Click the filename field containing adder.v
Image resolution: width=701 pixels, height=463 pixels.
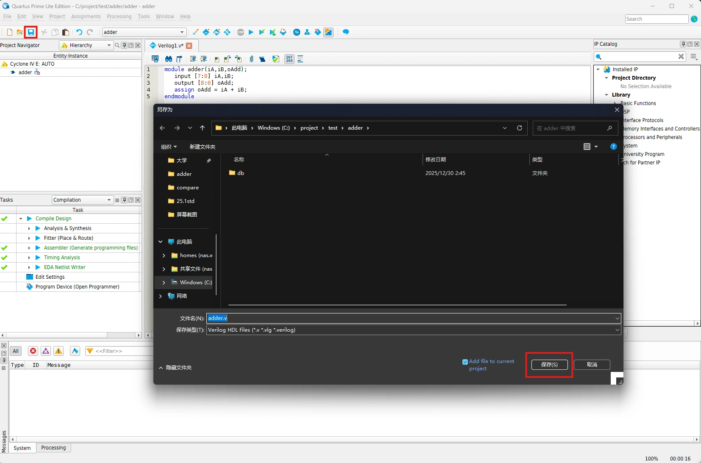coord(411,318)
